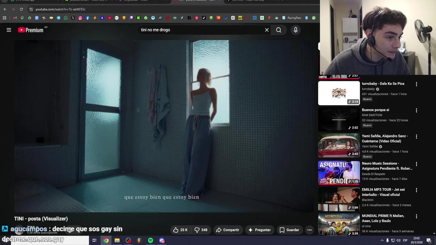Open options for EMILIA MP3 TOUR video
The height and width of the screenshot is (245, 436).
point(416,190)
